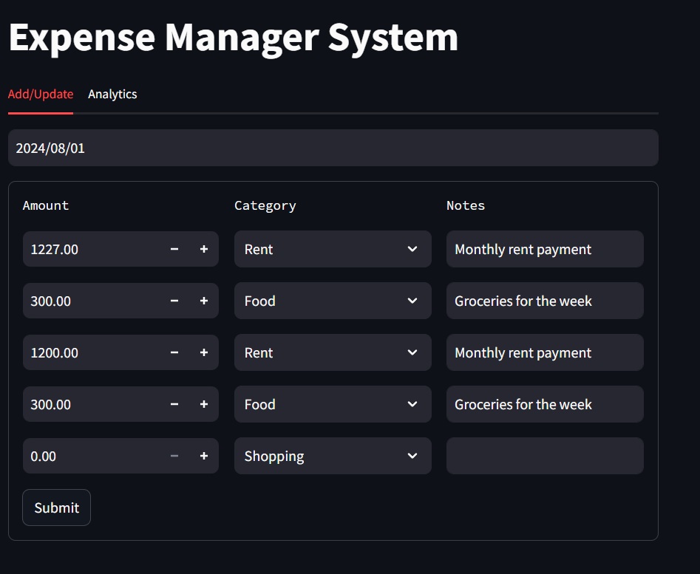
Task: Click the Notes column header
Action: point(466,205)
